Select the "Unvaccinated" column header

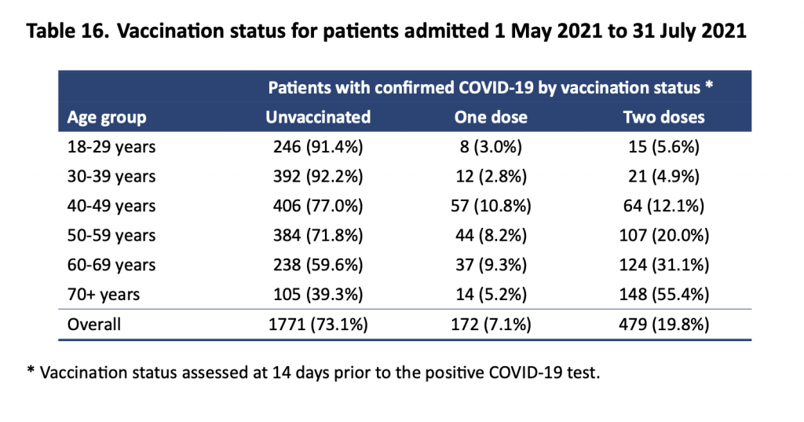[318, 118]
